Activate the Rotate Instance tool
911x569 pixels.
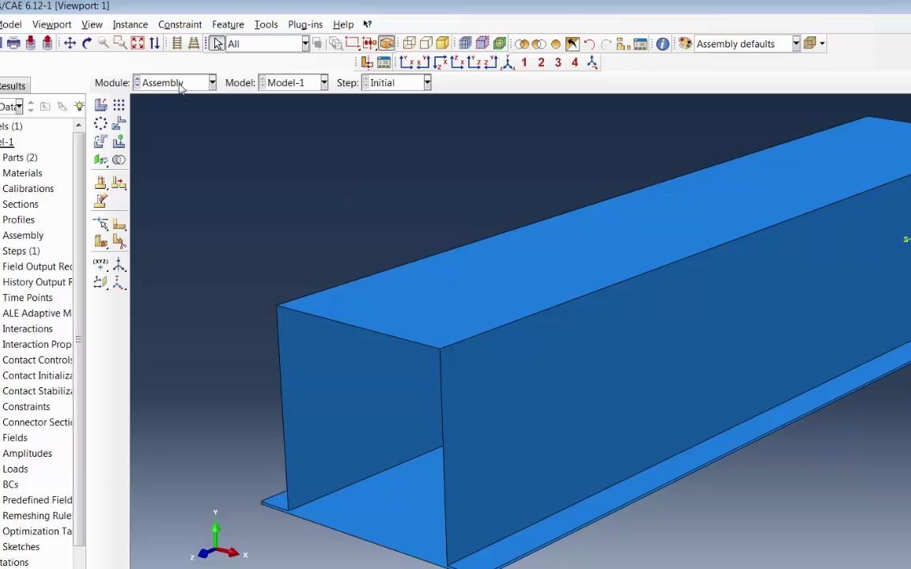(100, 141)
